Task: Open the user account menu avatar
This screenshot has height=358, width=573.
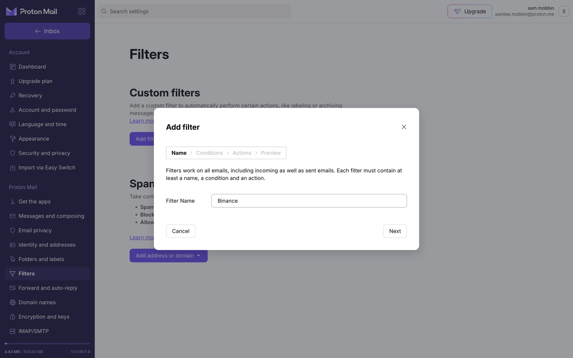Action: click(563, 11)
